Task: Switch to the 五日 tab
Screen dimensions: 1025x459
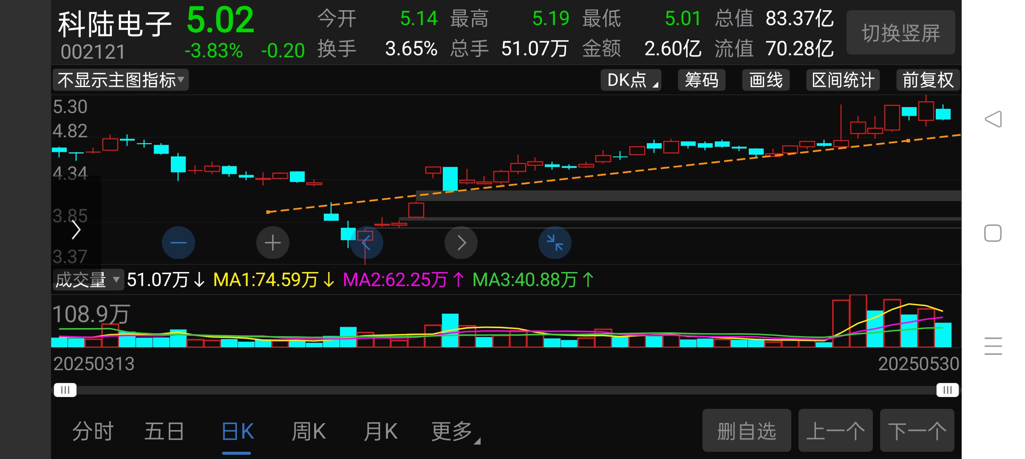Action: (x=164, y=431)
